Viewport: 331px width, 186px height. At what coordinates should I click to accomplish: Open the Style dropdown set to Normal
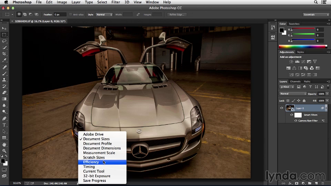coord(104,14)
